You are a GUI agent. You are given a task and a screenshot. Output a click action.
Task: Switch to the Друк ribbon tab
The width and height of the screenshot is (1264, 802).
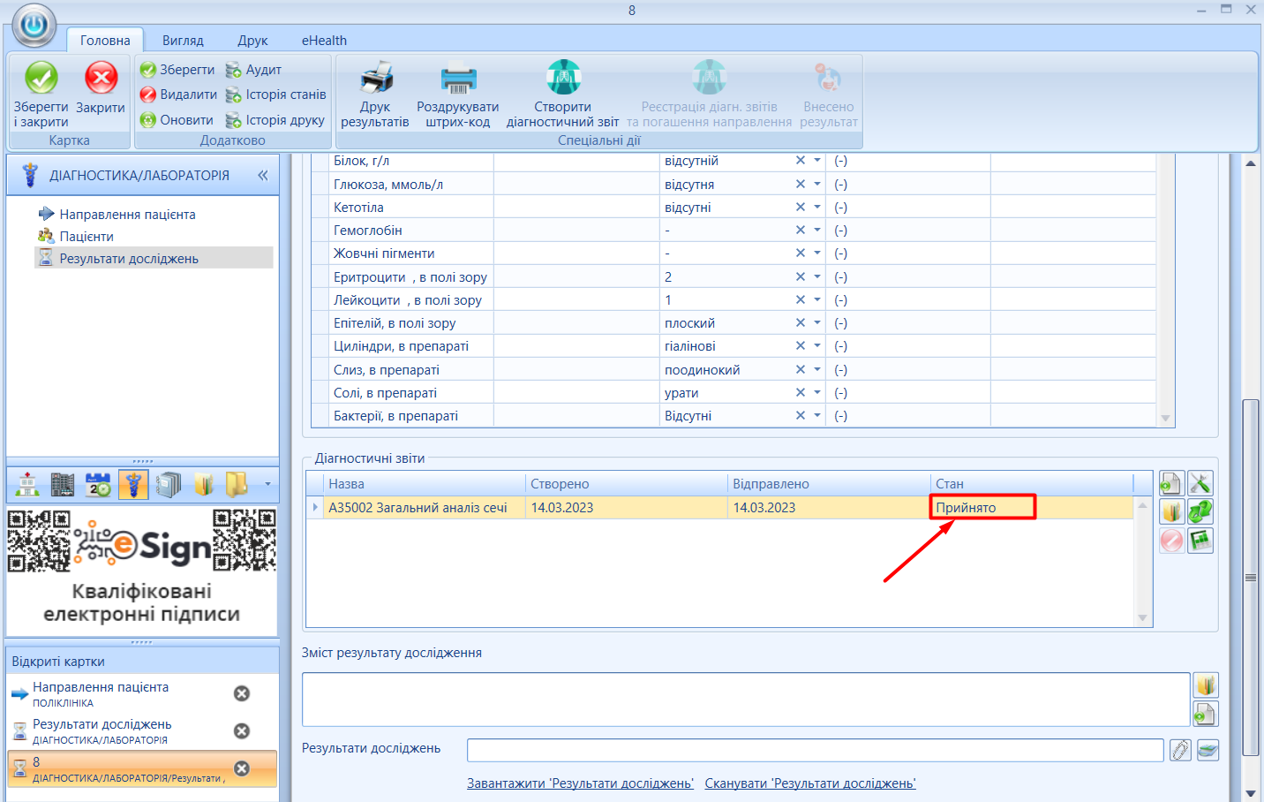(x=252, y=40)
